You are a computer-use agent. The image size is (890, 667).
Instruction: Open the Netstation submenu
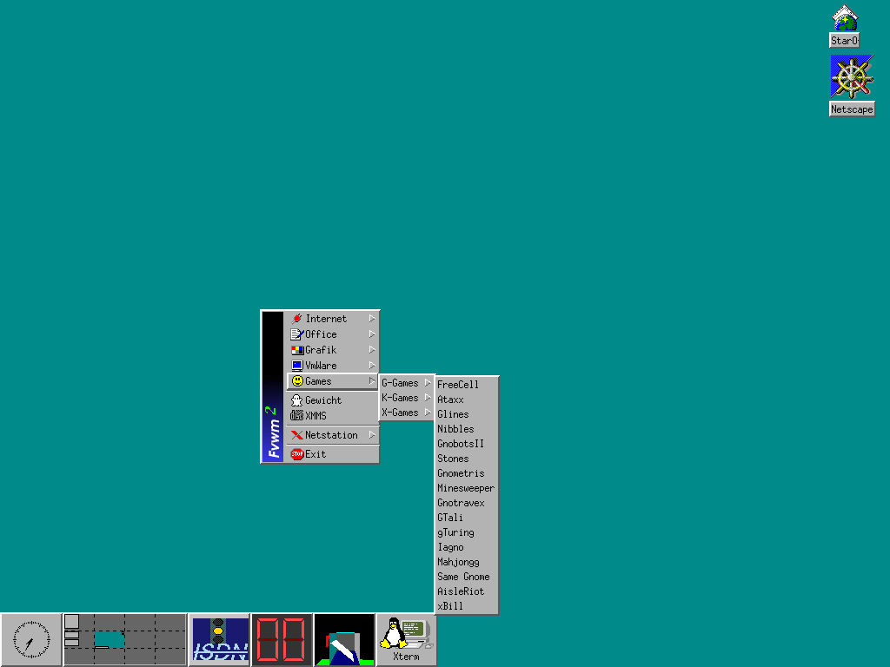coord(332,435)
